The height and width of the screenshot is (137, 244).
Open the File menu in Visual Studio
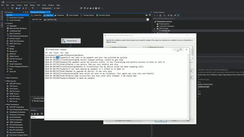3,5
